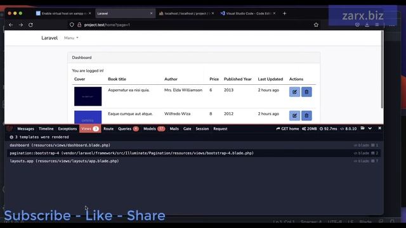Click the 8.0.10 PHP version indicator
Viewport: 406px width, 228px height.
tap(348, 129)
